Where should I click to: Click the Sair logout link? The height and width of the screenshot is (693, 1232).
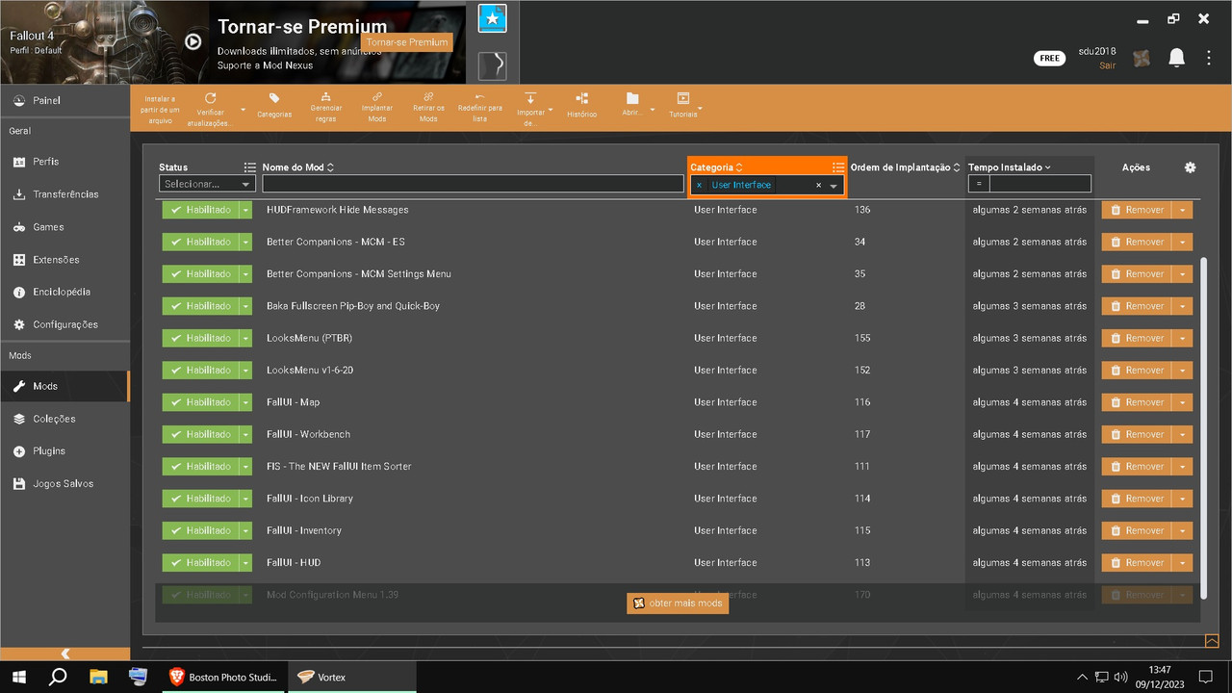(1108, 66)
